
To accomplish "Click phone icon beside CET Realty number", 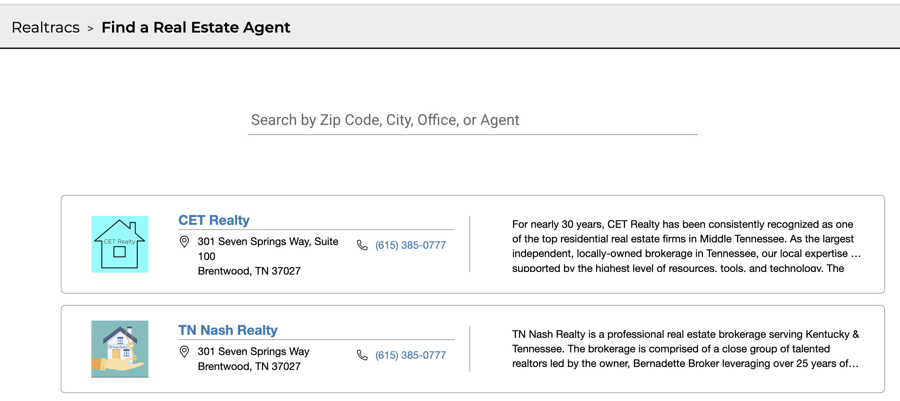I will coord(362,245).
